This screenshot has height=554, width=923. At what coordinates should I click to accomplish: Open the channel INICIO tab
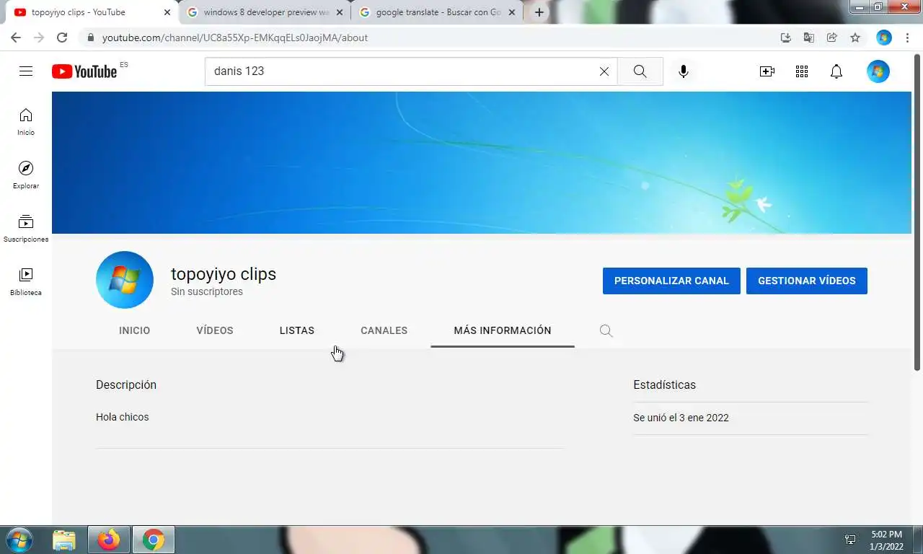(135, 330)
